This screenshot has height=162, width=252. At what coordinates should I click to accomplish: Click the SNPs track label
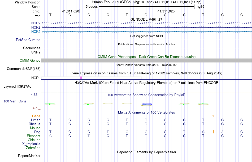(x=36, y=52)
